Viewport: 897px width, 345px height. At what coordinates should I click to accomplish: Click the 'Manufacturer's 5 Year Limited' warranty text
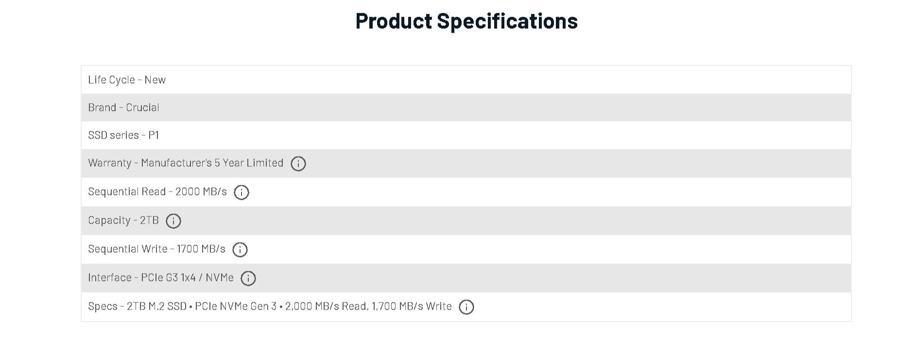[x=212, y=163]
